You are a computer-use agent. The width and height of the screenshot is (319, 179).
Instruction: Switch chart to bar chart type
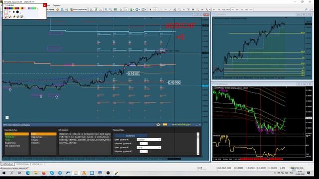tap(92, 9)
